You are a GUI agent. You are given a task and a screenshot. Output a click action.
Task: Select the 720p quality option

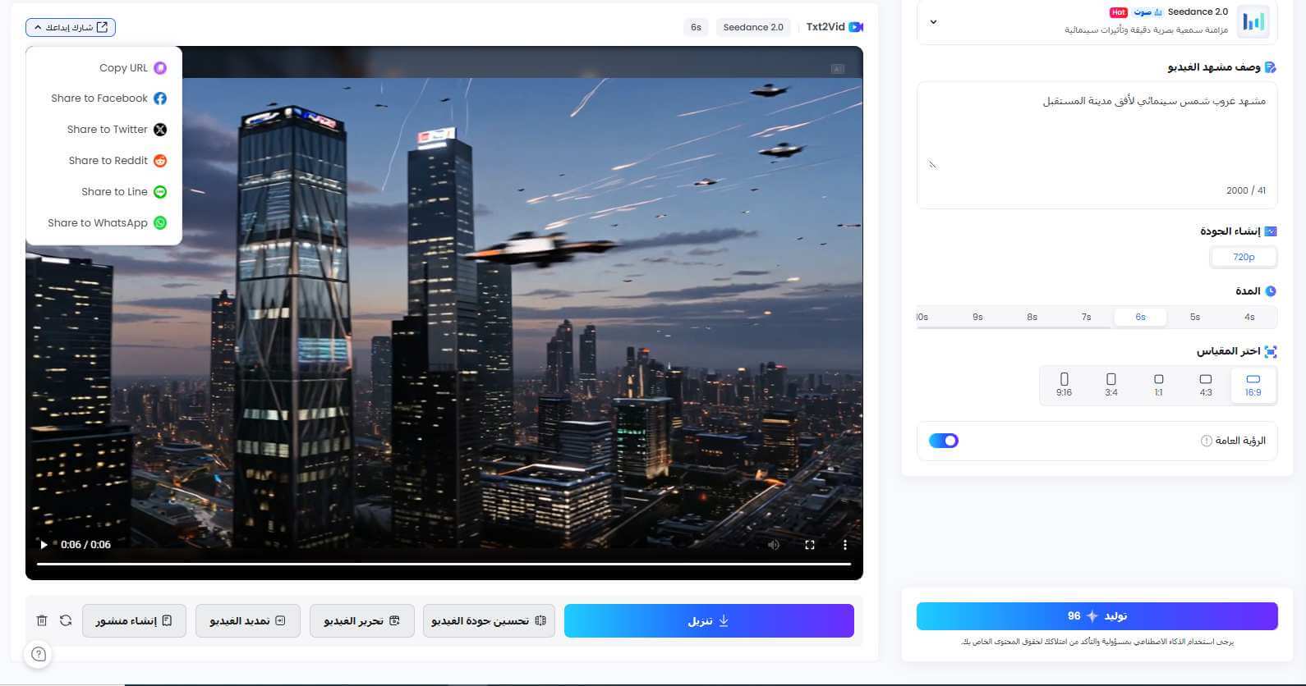[x=1244, y=258]
